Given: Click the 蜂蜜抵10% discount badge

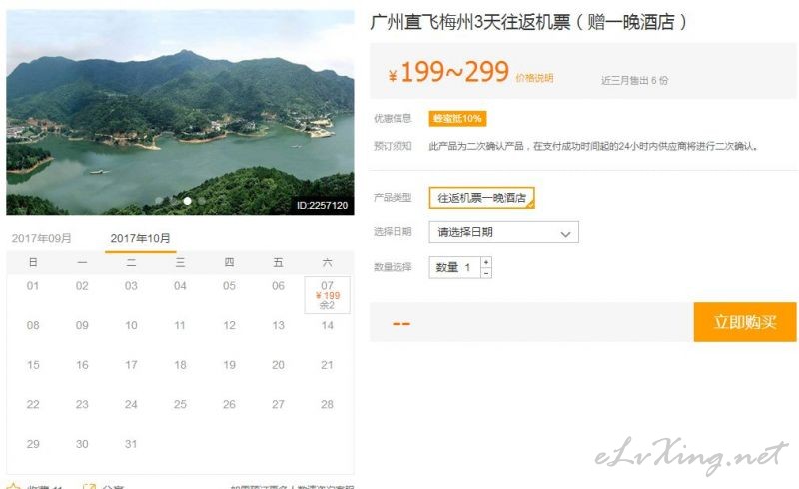Looking at the screenshot, I should [x=457, y=118].
